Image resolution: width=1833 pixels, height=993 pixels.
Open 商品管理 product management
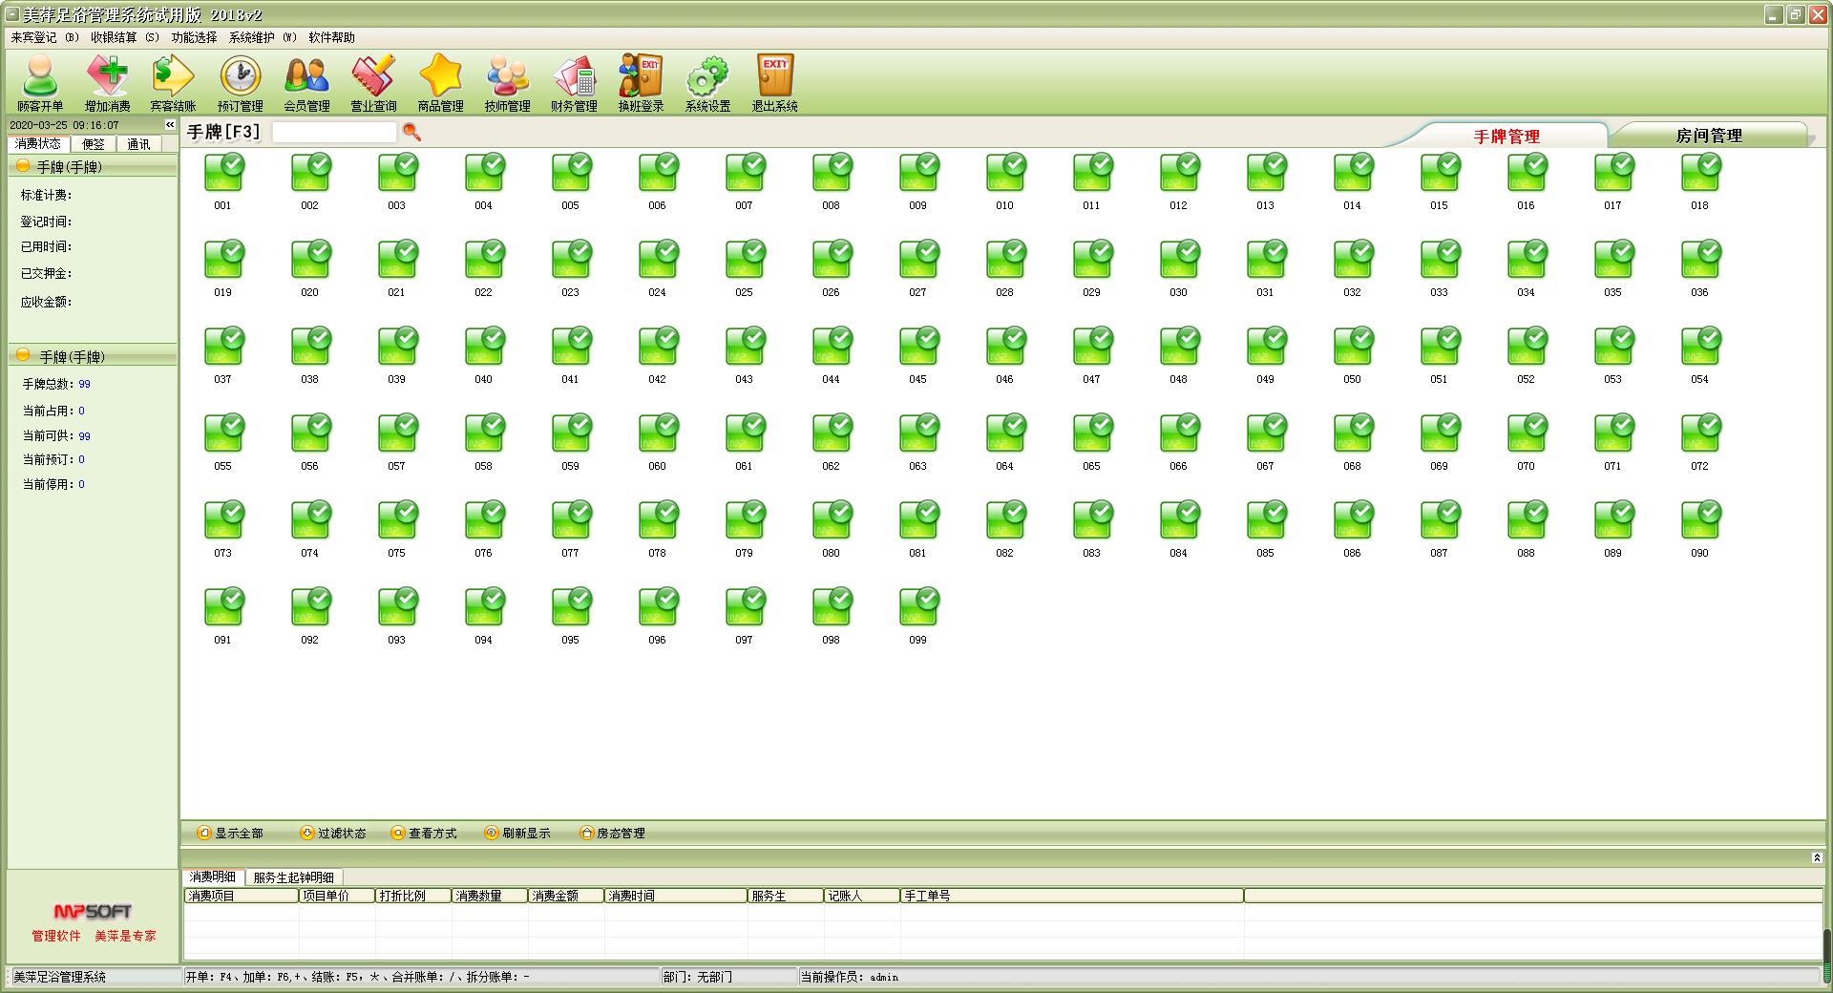[440, 82]
